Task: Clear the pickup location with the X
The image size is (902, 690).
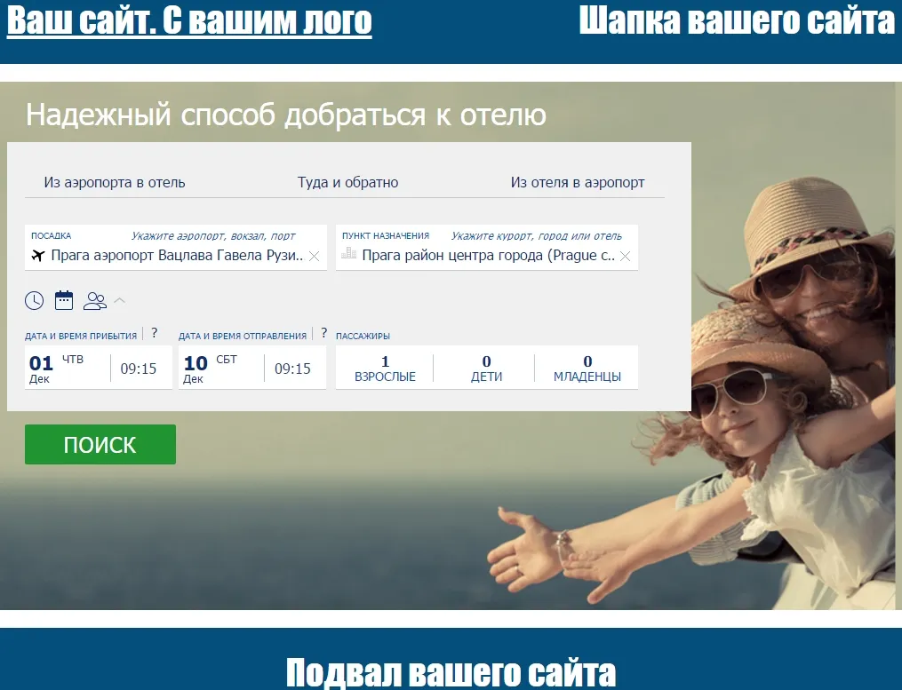Action: pos(314,256)
